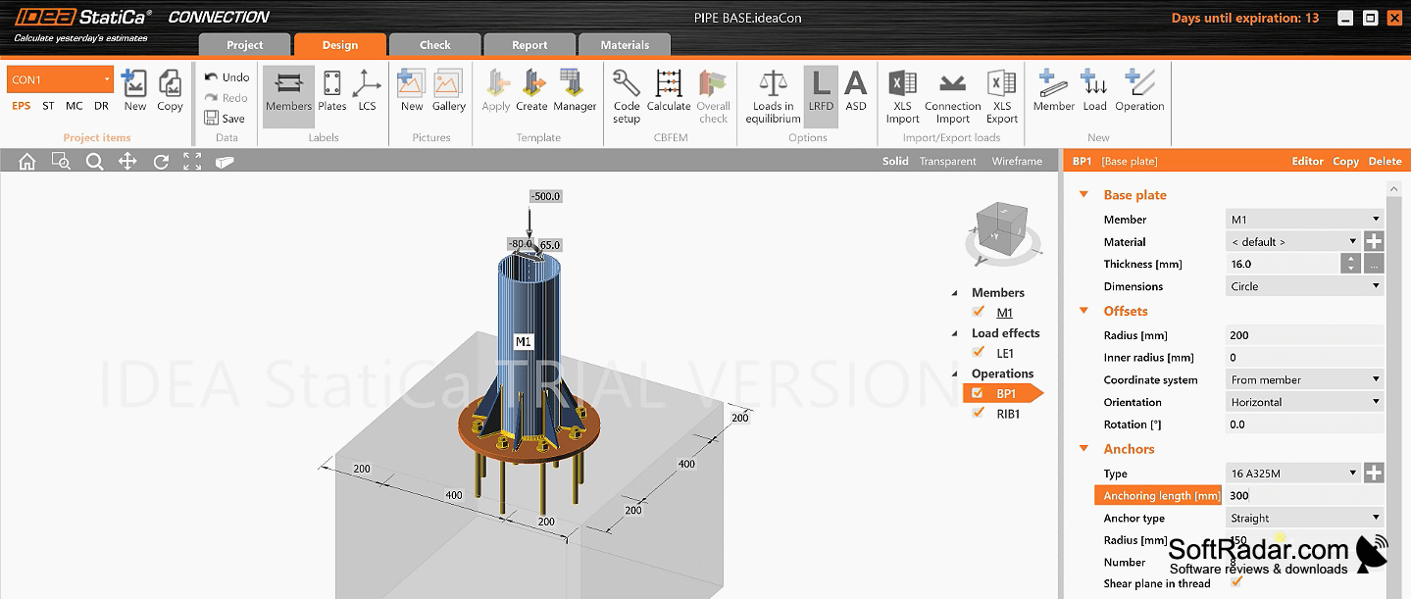This screenshot has width=1411, height=599.
Task: Uncheck the RIB1 operation checkbox
Action: pos(978,413)
